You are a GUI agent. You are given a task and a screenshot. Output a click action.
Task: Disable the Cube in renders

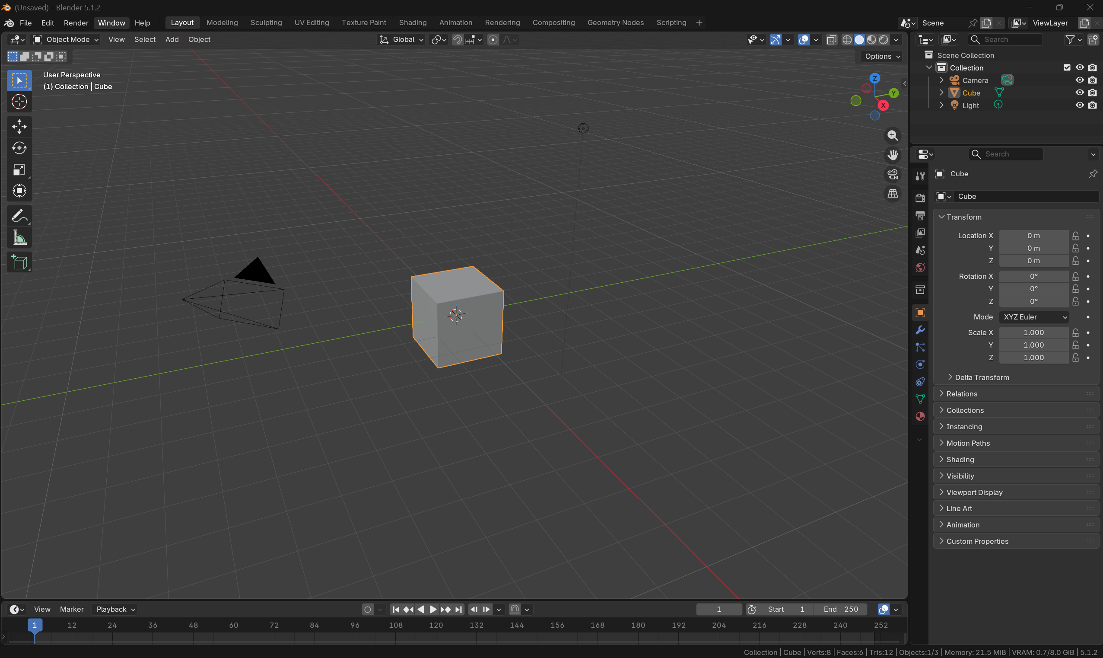1093,93
